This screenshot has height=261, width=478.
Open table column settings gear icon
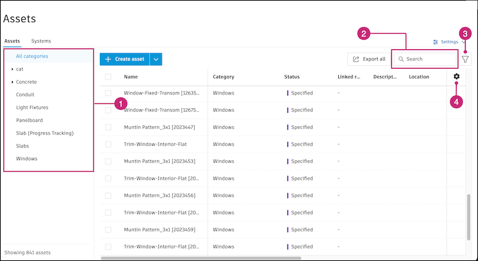[x=456, y=76]
